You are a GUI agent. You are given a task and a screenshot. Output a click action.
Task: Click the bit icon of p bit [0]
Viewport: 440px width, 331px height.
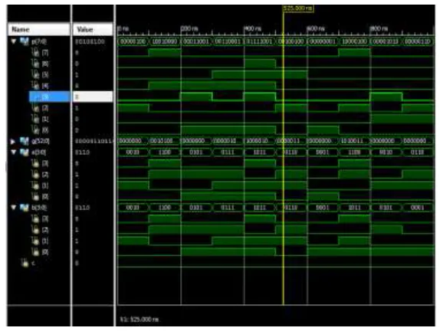[x=35, y=130]
